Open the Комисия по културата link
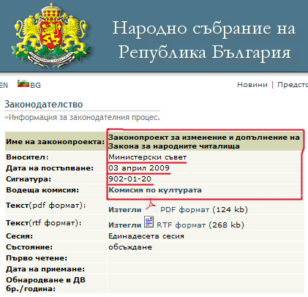 (155, 190)
